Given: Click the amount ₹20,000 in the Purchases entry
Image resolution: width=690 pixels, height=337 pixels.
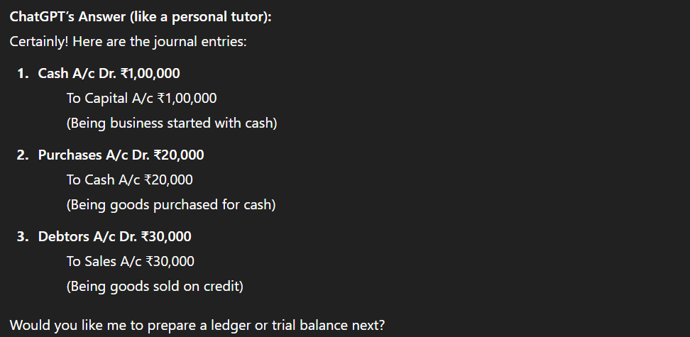Looking at the screenshot, I should tap(179, 155).
